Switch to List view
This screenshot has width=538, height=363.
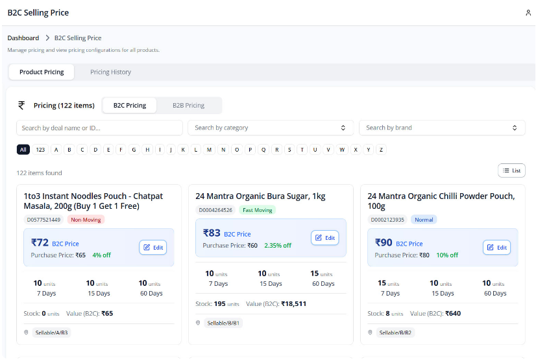point(511,170)
